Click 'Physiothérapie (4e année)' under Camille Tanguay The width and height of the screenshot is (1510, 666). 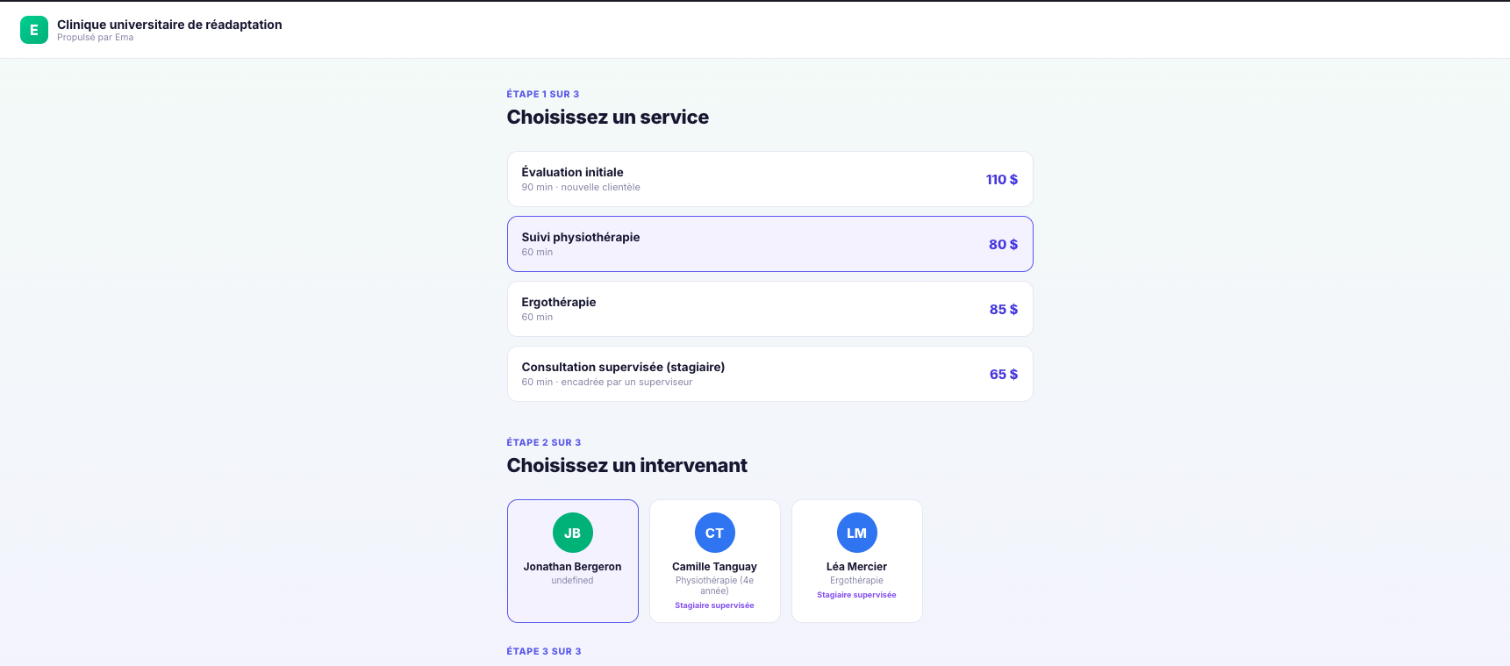(715, 586)
